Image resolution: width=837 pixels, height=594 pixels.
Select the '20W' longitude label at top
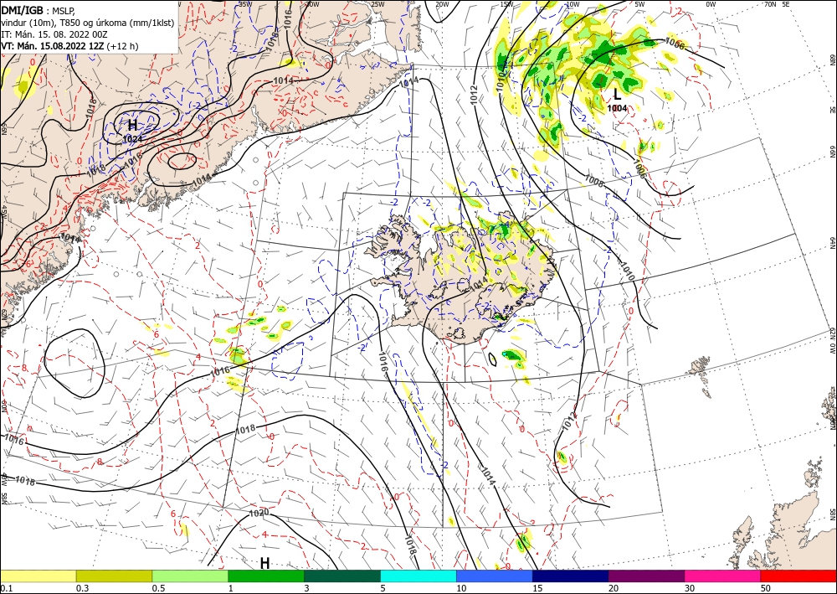point(441,4)
